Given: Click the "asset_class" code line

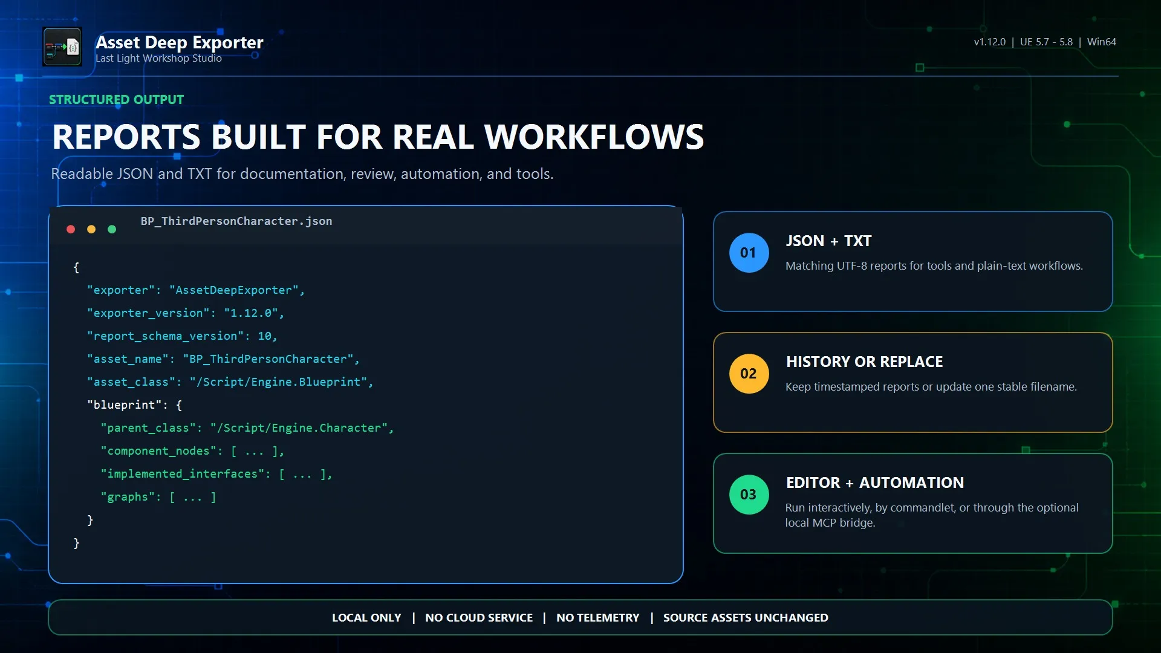Looking at the screenshot, I should tap(230, 382).
